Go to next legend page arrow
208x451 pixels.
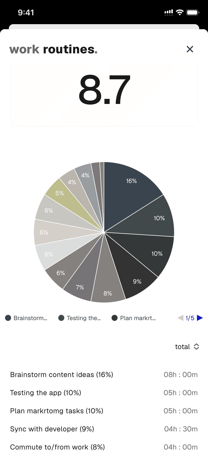(x=200, y=318)
